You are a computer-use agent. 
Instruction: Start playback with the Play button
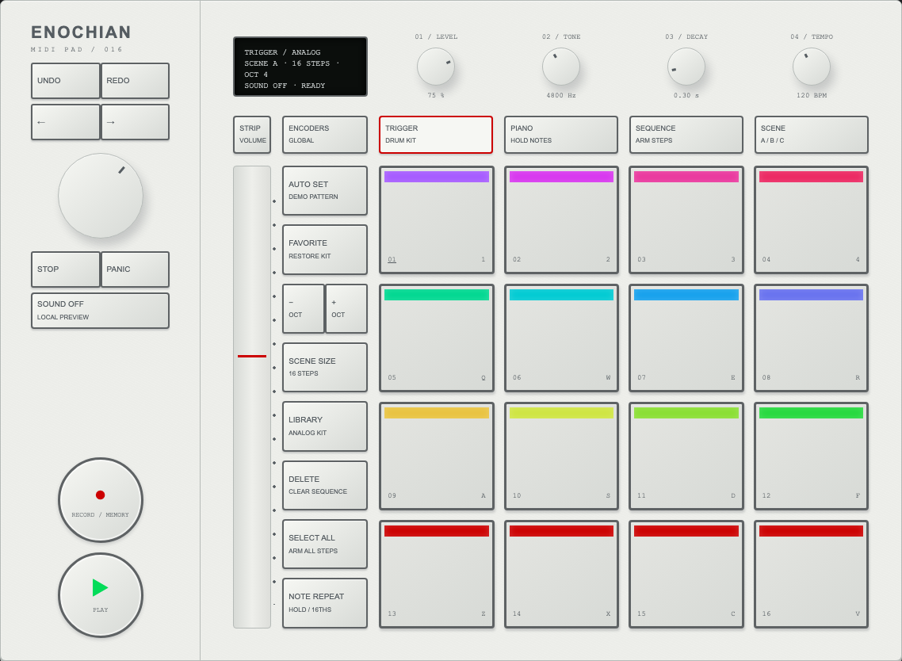click(101, 595)
